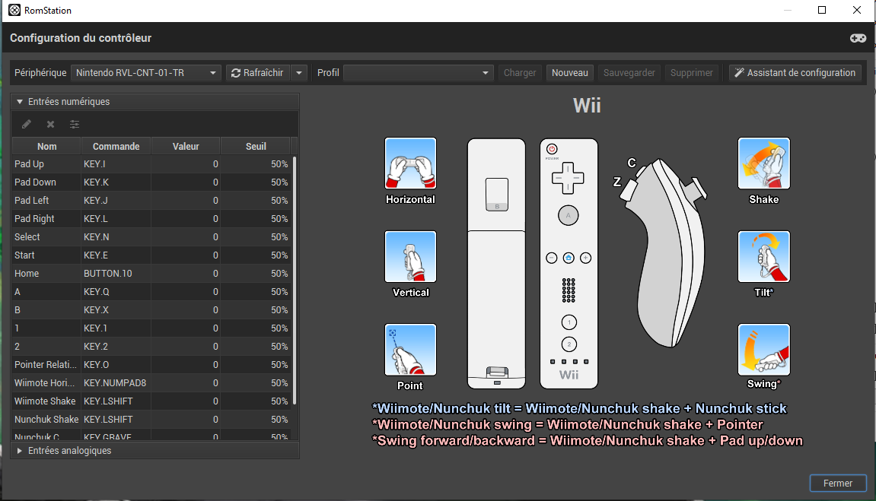Click the gamepad icon in the header

tap(858, 38)
